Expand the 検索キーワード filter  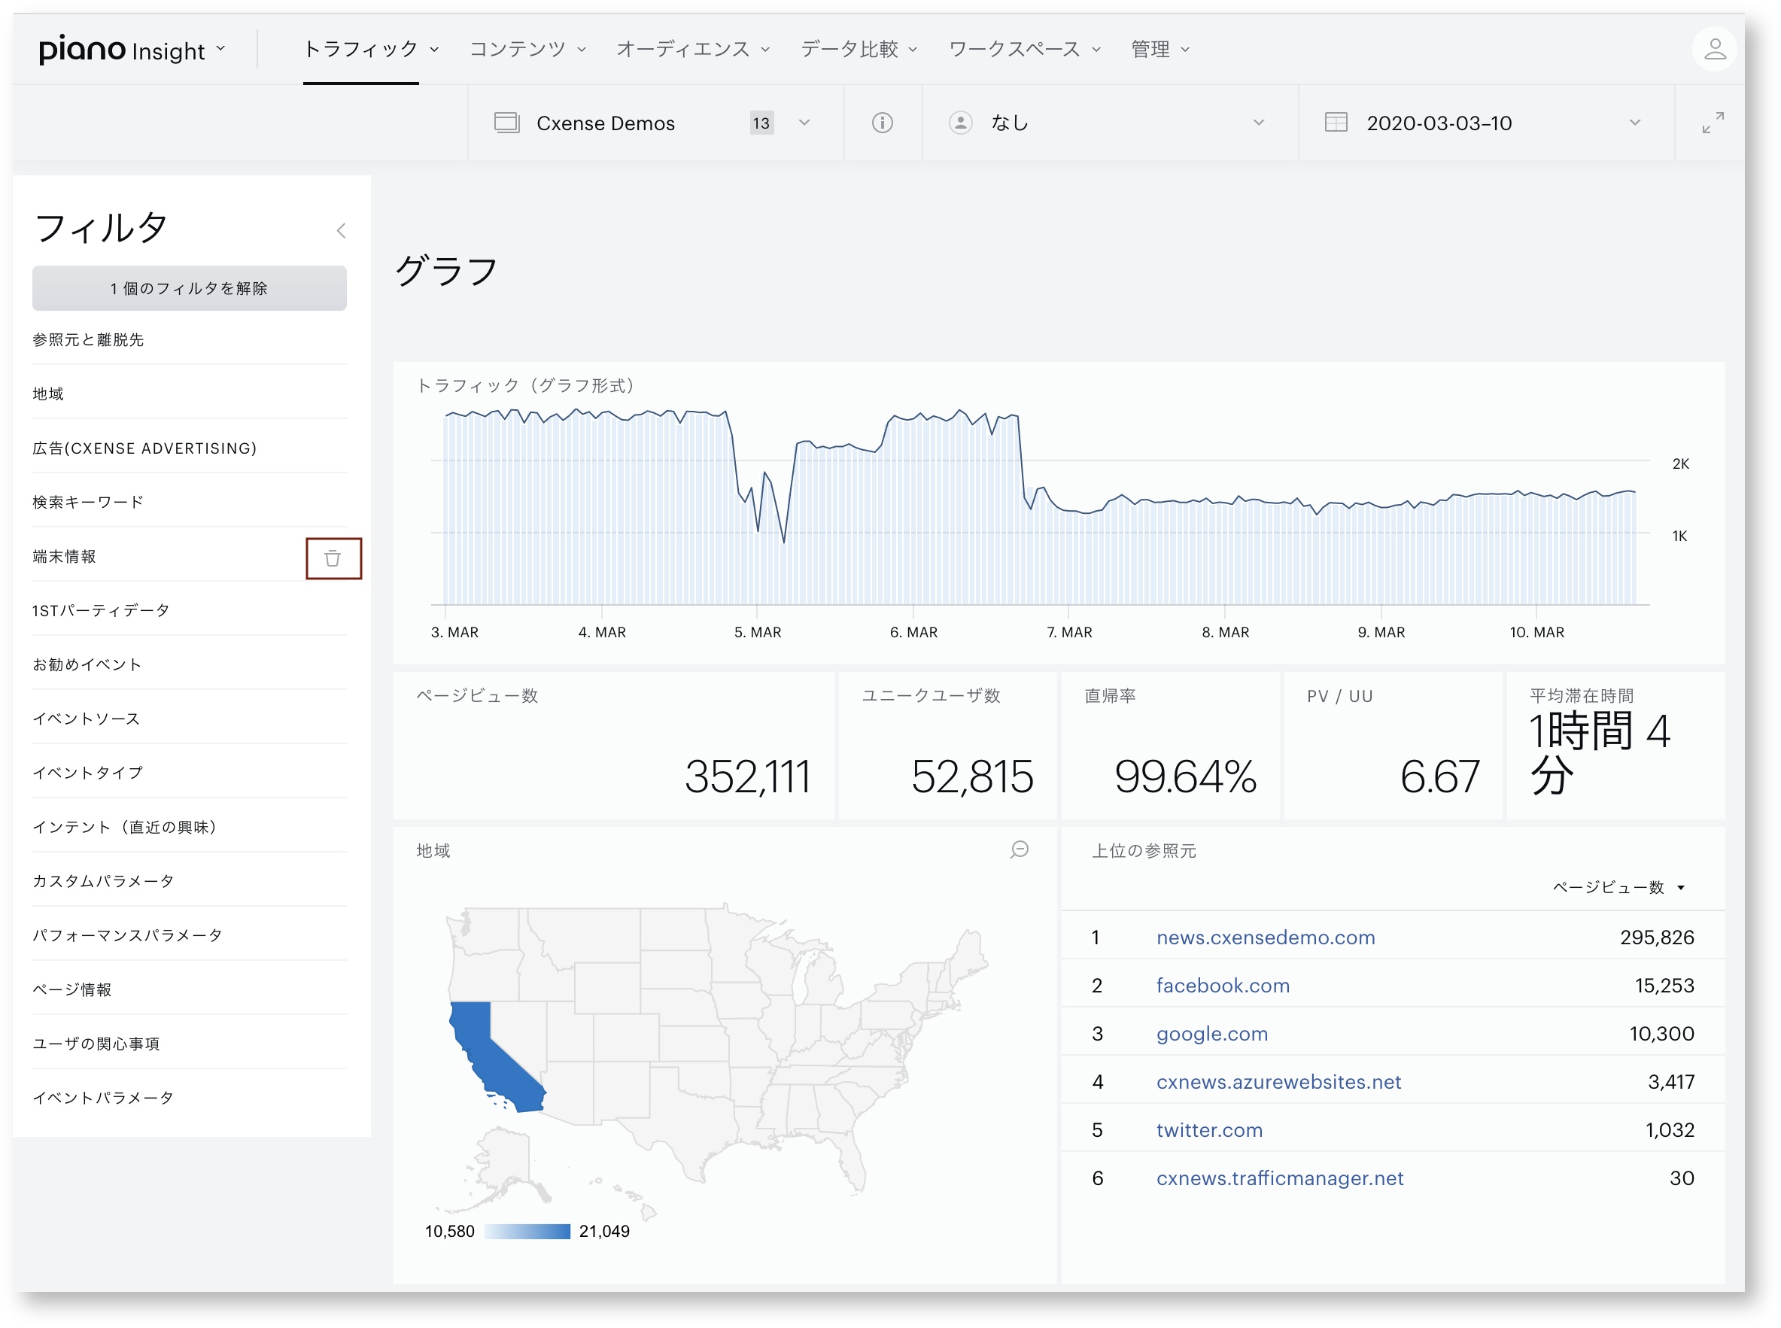coord(189,502)
